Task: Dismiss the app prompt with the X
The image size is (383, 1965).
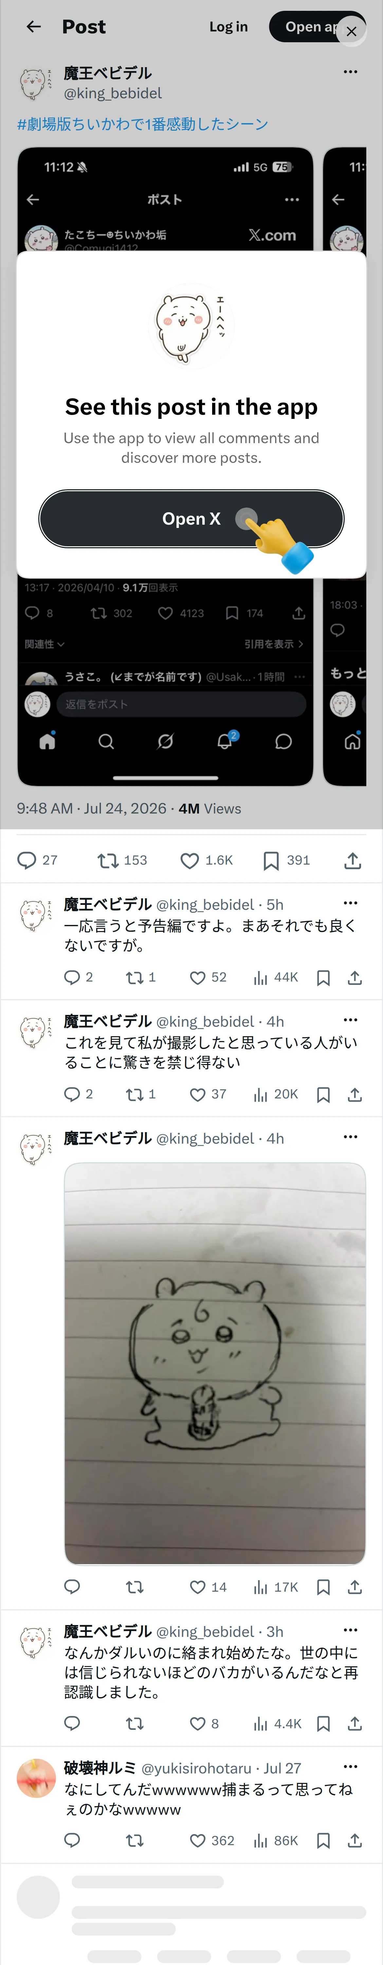Action: point(351,31)
